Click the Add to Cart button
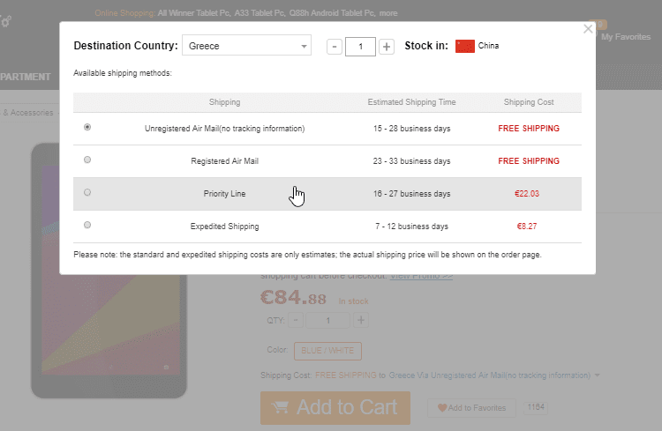662x431 pixels. click(336, 407)
